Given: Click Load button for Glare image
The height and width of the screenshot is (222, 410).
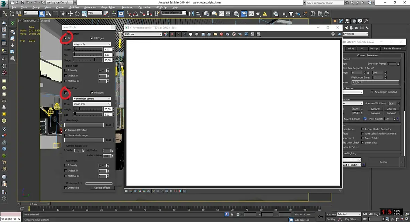Looking at the screenshot, I should coord(109,125).
